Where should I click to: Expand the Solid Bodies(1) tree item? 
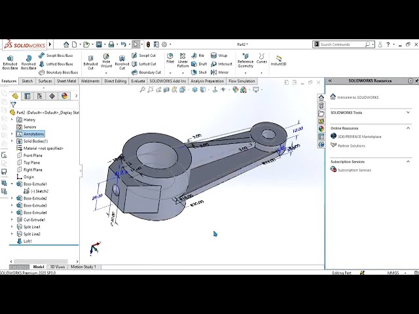(x=12, y=141)
